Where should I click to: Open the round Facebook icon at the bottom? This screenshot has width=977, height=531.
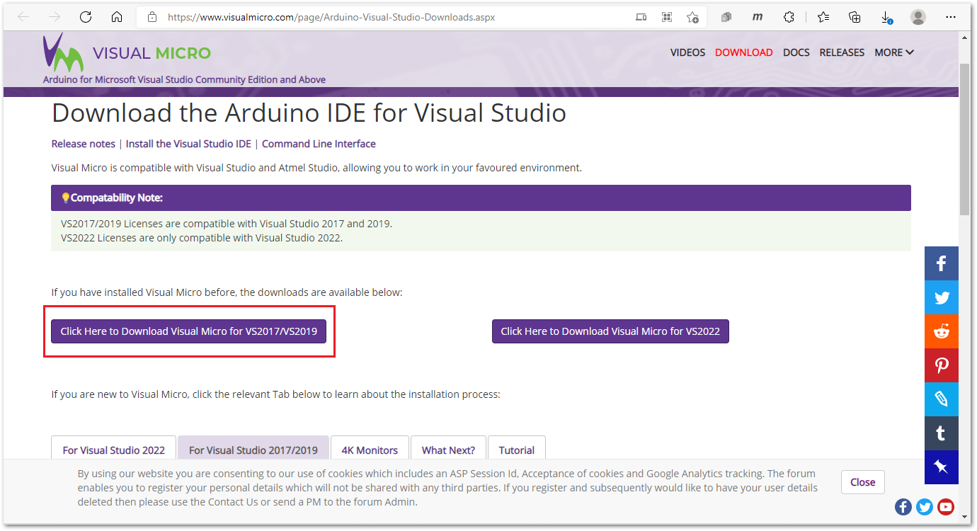tap(903, 507)
